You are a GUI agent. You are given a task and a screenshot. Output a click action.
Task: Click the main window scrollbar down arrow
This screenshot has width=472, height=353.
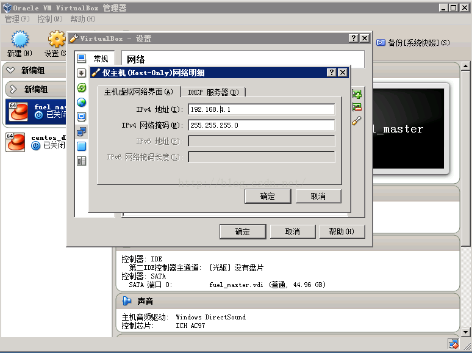465,332
